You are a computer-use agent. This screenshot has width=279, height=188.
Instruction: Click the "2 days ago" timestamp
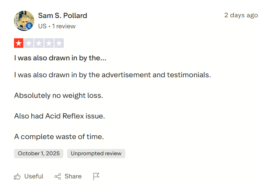point(241,15)
